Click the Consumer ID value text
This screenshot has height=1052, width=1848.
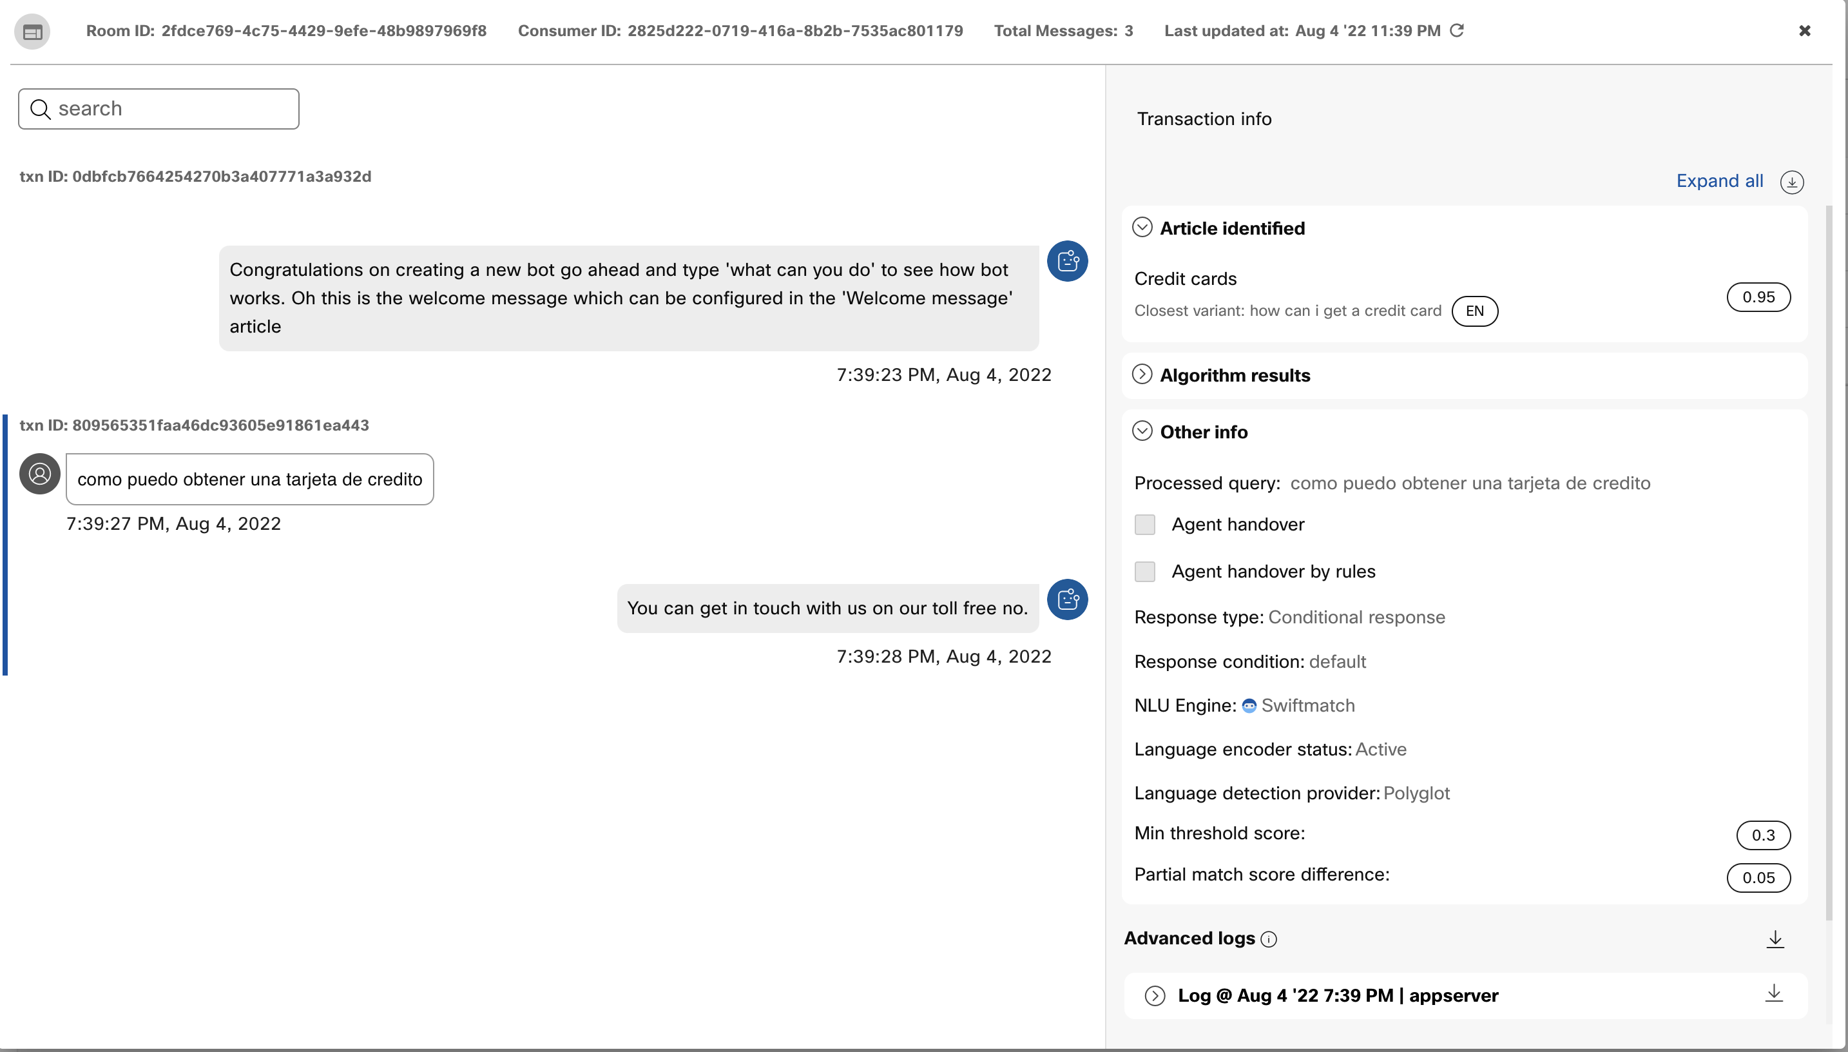tap(795, 30)
